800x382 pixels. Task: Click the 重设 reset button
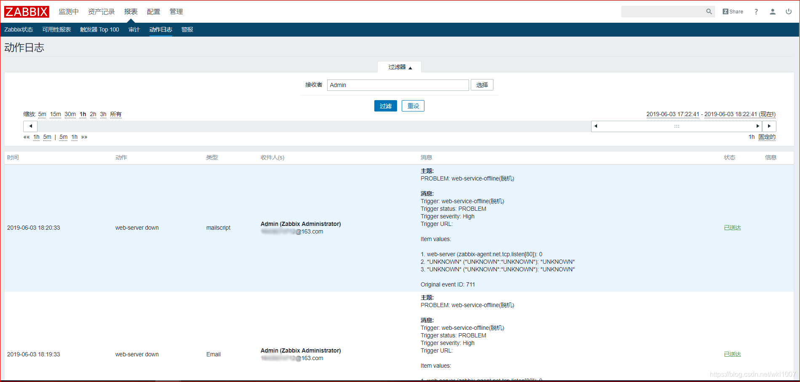pyautogui.click(x=413, y=106)
